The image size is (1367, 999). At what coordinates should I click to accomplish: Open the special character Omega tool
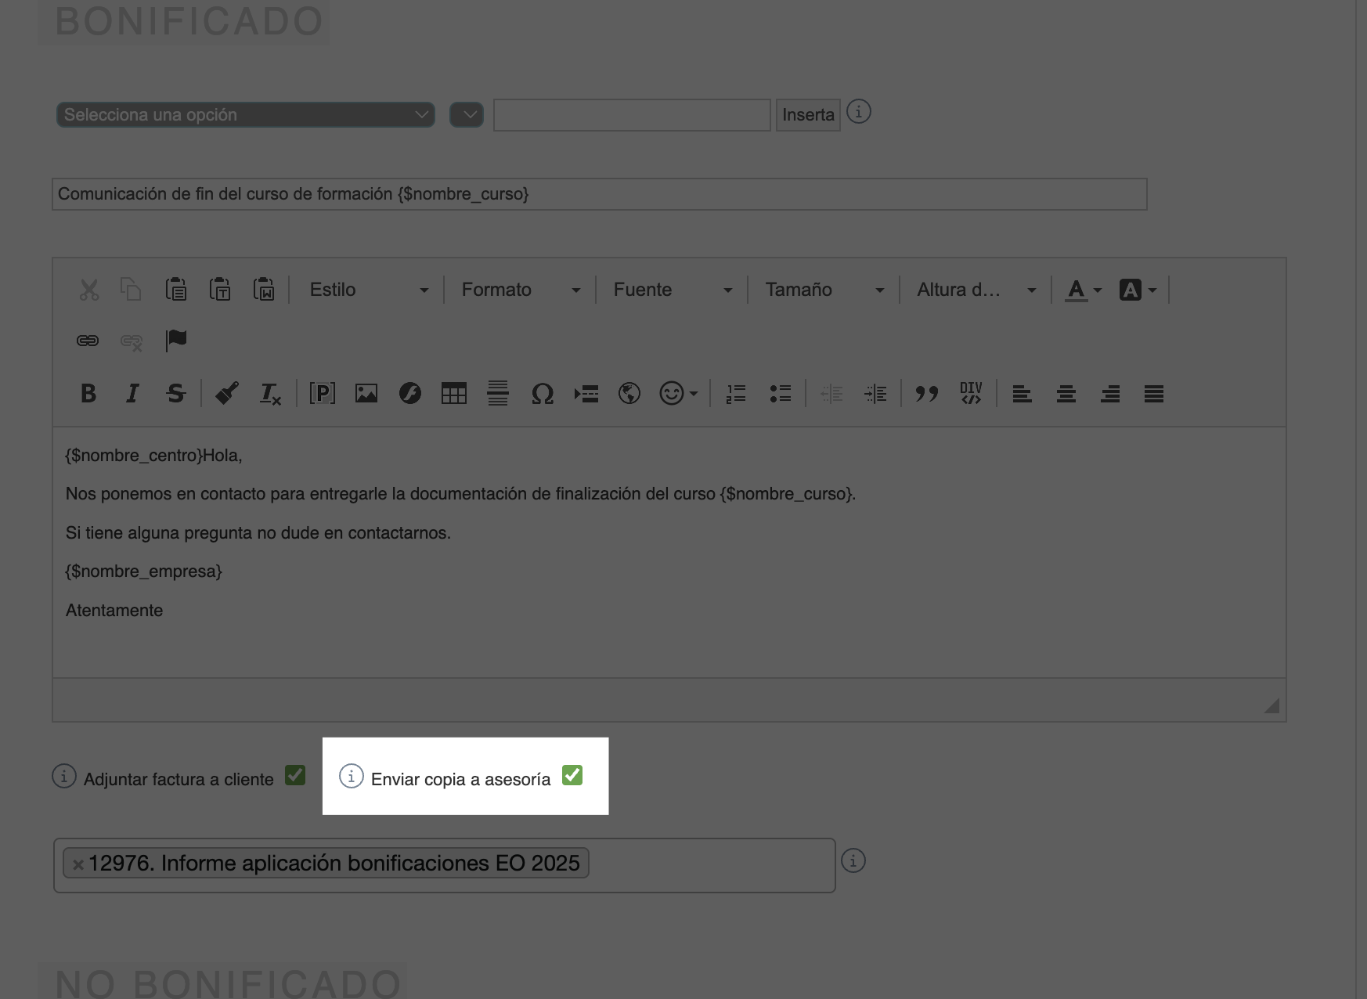click(x=542, y=393)
